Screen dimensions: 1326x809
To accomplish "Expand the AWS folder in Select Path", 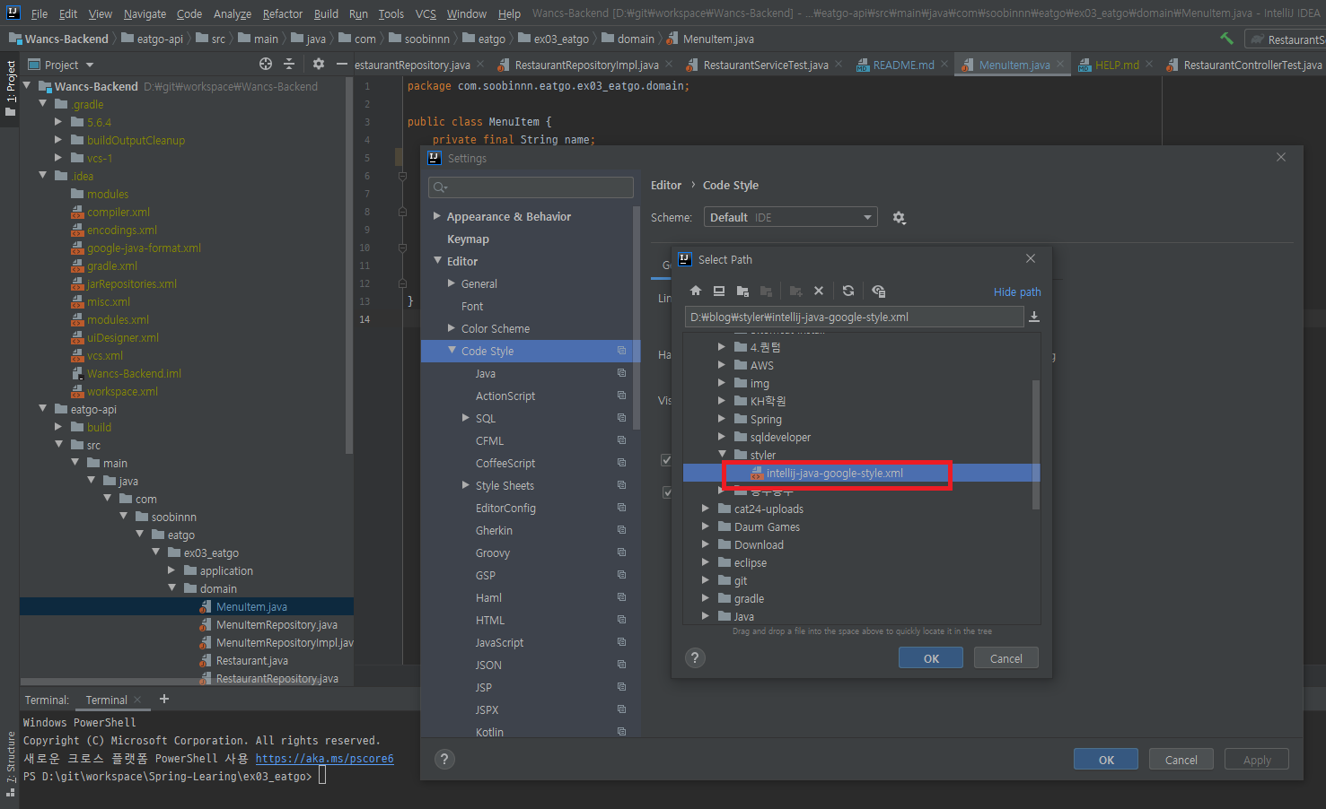I will (722, 365).
